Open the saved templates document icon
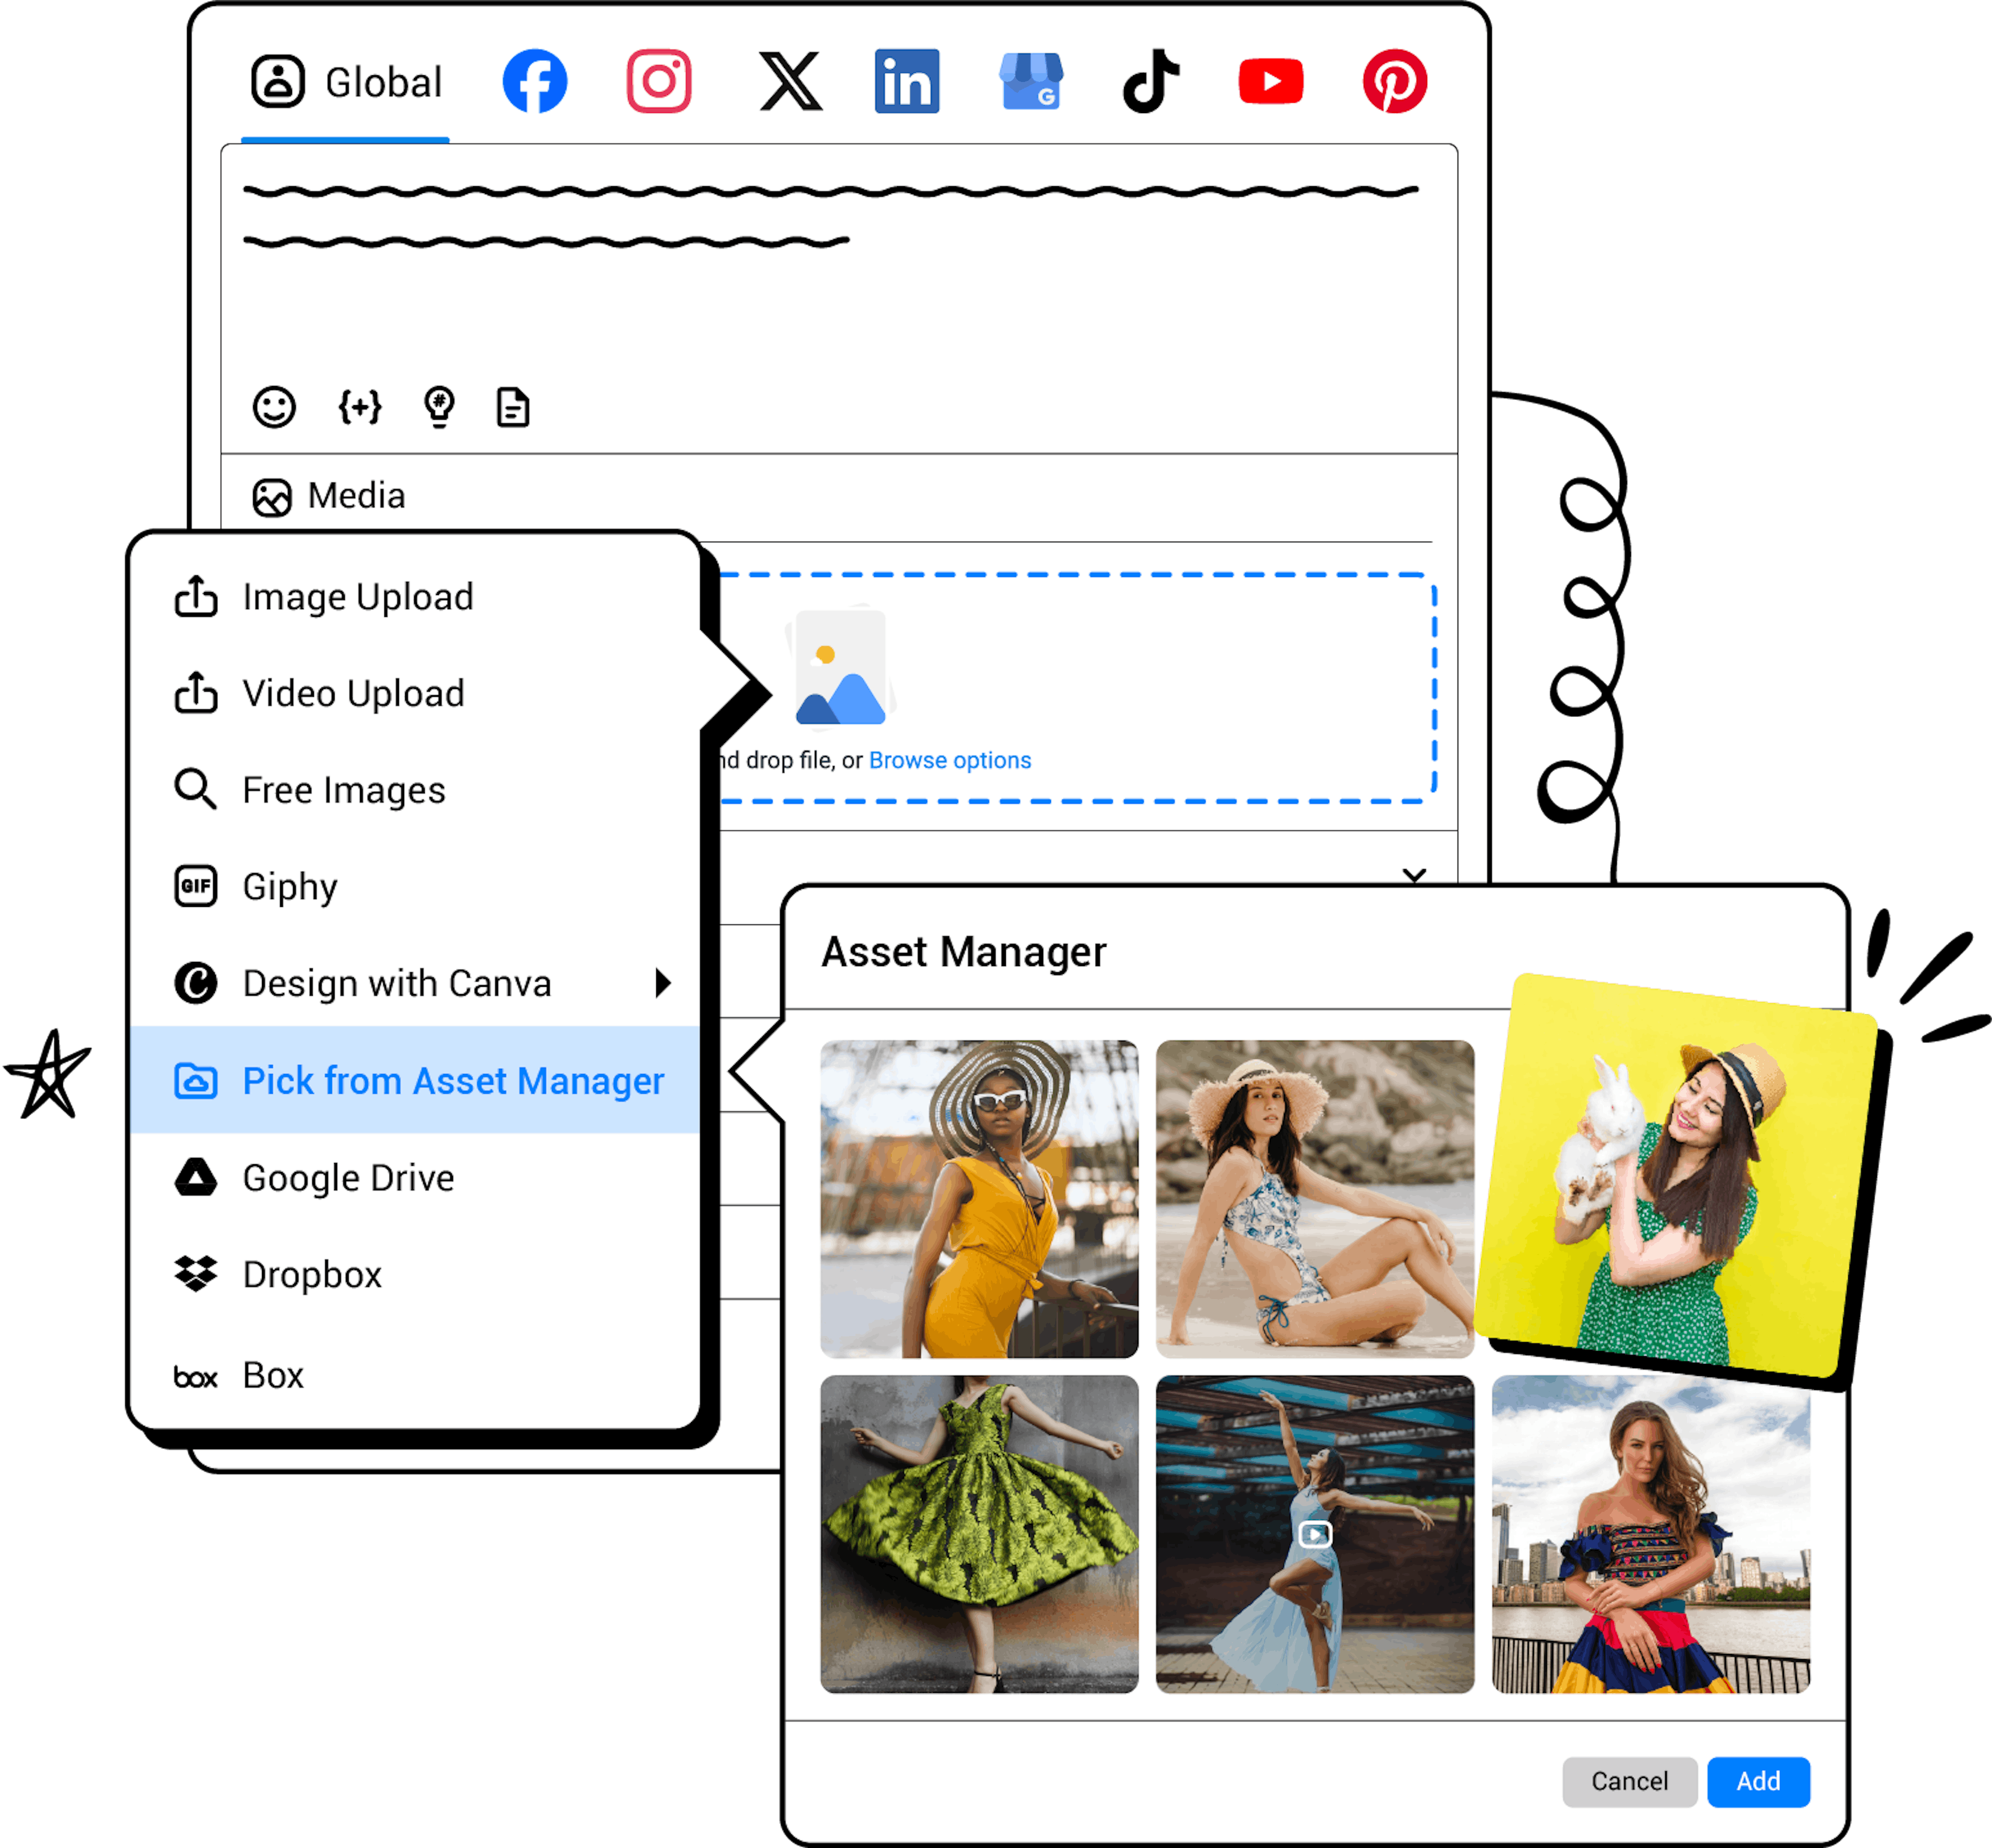 pos(513,407)
